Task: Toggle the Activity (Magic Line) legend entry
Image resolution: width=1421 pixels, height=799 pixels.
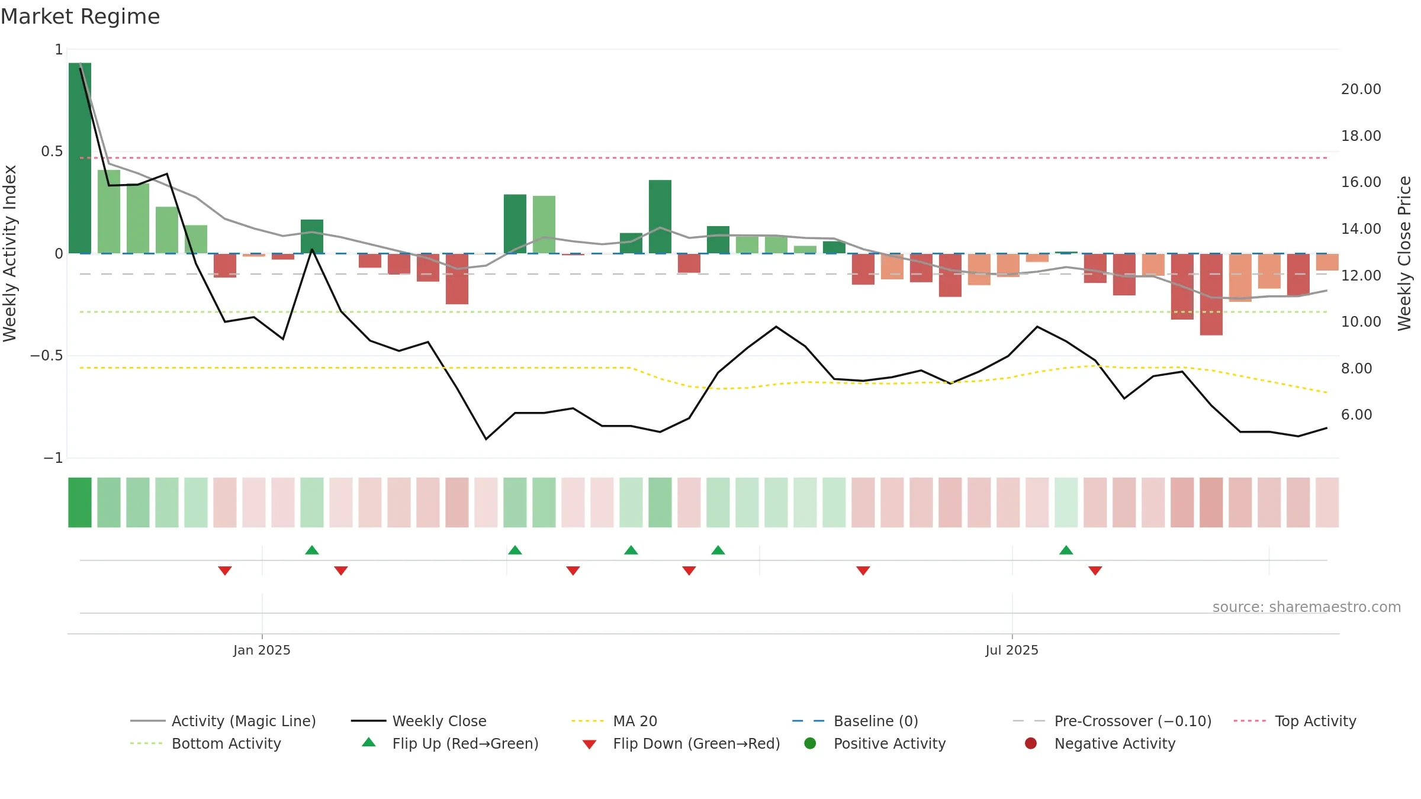Action: coord(223,721)
